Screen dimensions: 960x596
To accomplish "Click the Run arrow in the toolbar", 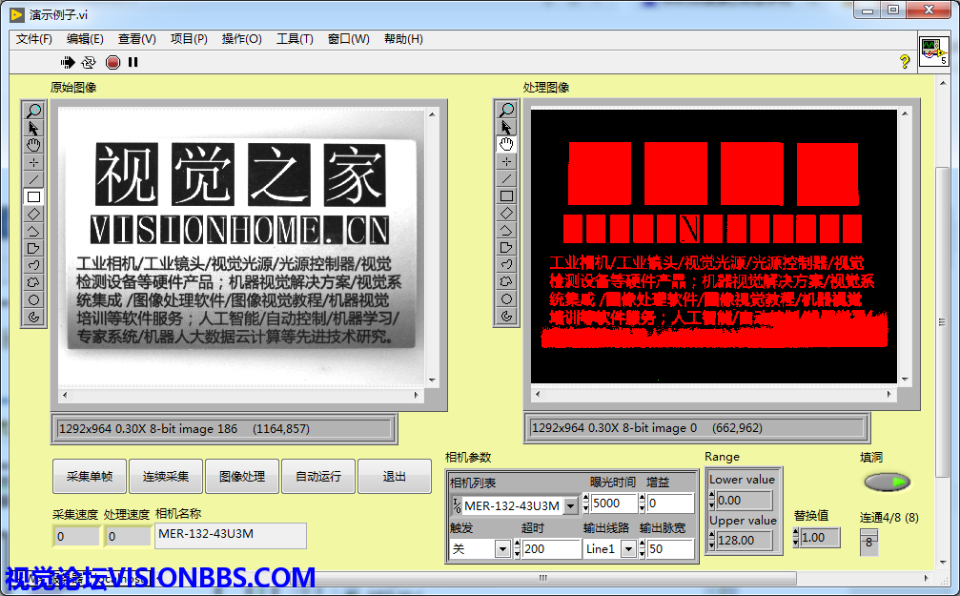I will point(68,62).
